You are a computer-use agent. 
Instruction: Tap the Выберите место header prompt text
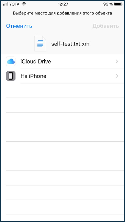pyautogui.click(x=62, y=13)
